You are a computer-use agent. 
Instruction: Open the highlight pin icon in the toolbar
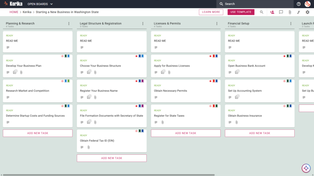click(299, 12)
